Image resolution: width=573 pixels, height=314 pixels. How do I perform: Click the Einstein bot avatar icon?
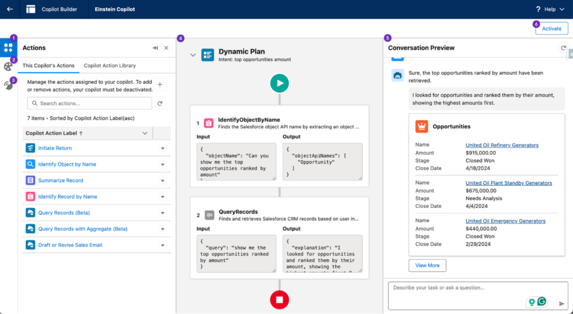tap(398, 75)
